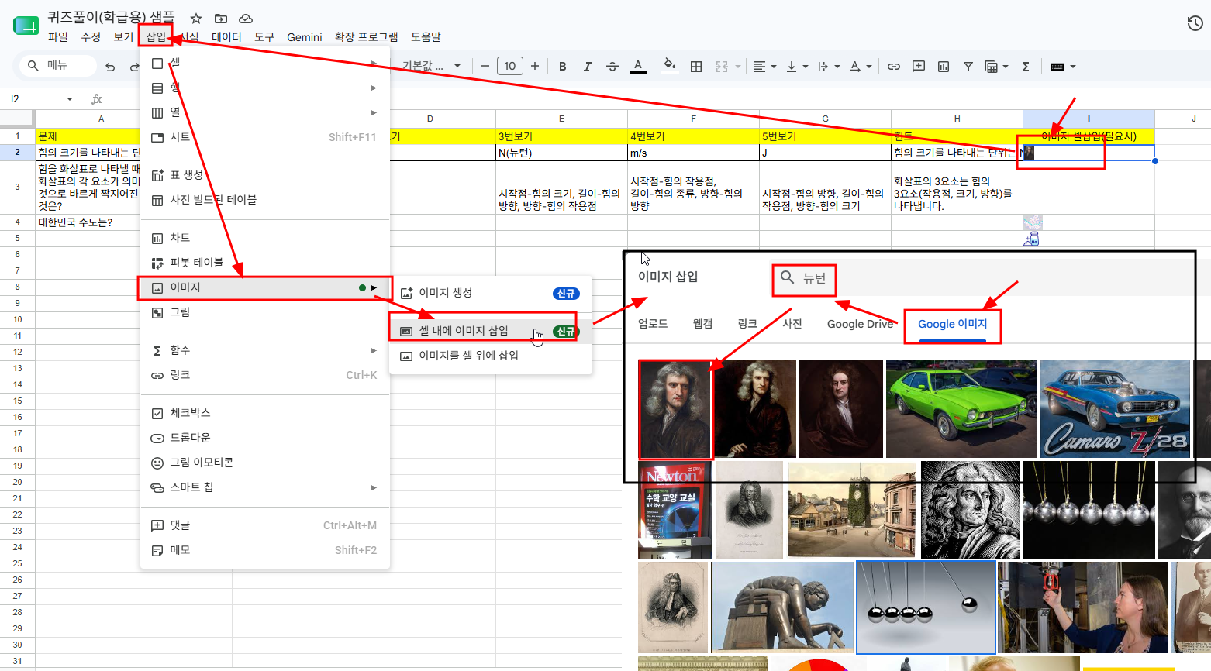
Task: Open the 수정 menu
Action: click(91, 37)
